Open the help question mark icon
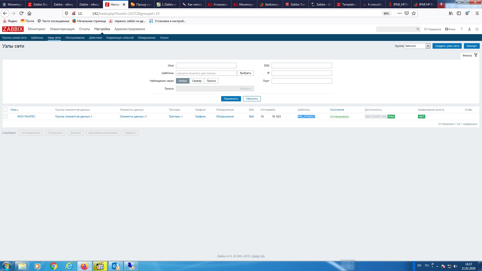482x271 pixels. click(x=461, y=29)
